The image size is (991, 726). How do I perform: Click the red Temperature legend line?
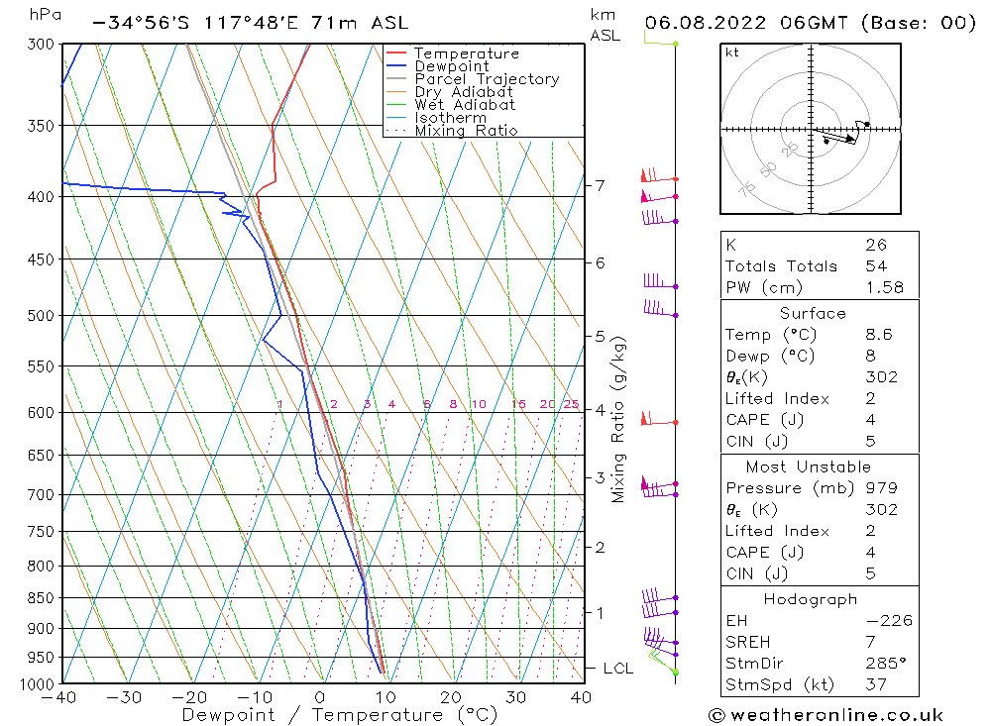(395, 53)
